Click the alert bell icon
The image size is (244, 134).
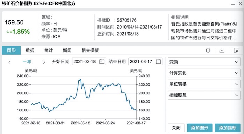(x=208, y=50)
